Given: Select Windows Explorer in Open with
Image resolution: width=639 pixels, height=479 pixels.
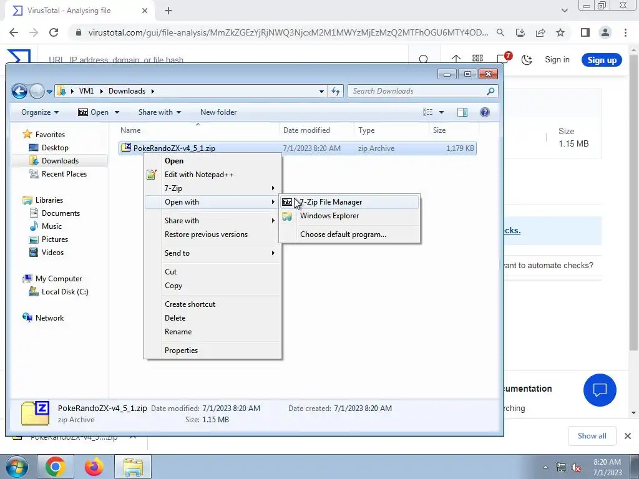Looking at the screenshot, I should [x=349, y=216].
